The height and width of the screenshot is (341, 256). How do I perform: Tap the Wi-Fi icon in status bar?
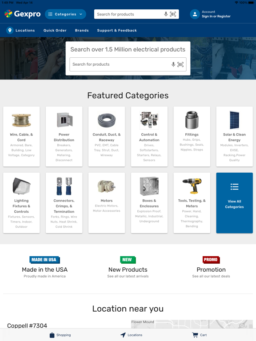[236, 3]
